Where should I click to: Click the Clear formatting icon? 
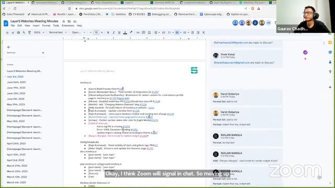(204, 32)
